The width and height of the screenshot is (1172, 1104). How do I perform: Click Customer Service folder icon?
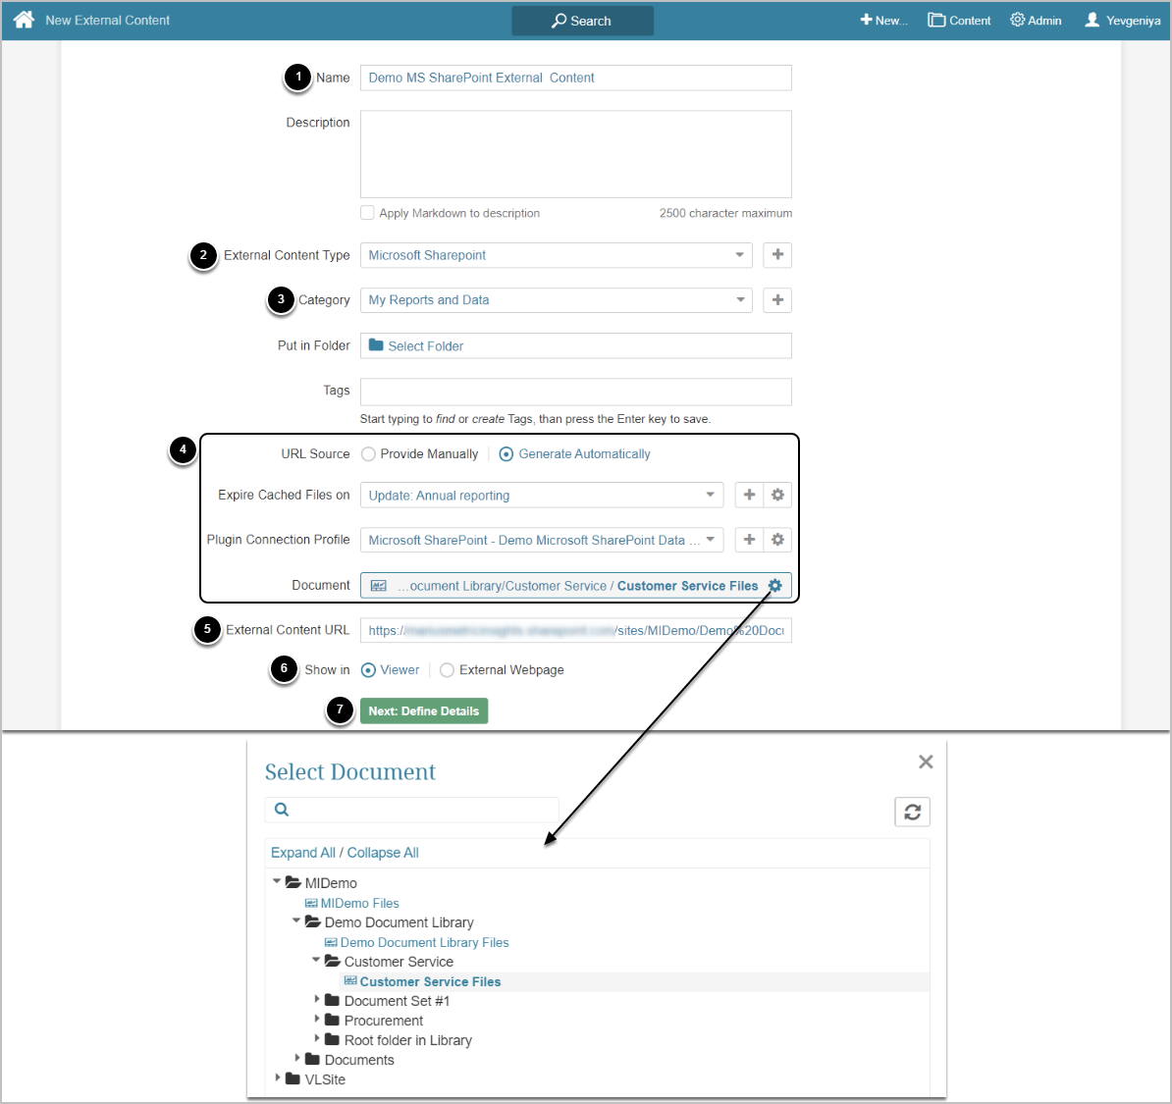[x=333, y=962]
